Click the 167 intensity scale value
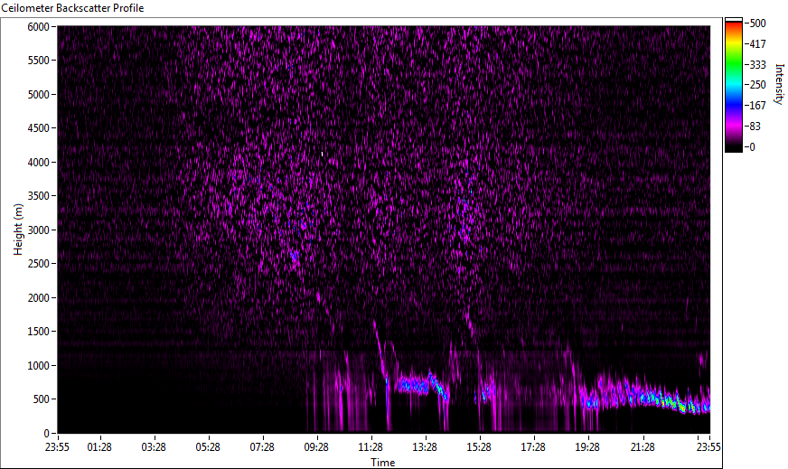The width and height of the screenshot is (788, 469). pos(757,106)
